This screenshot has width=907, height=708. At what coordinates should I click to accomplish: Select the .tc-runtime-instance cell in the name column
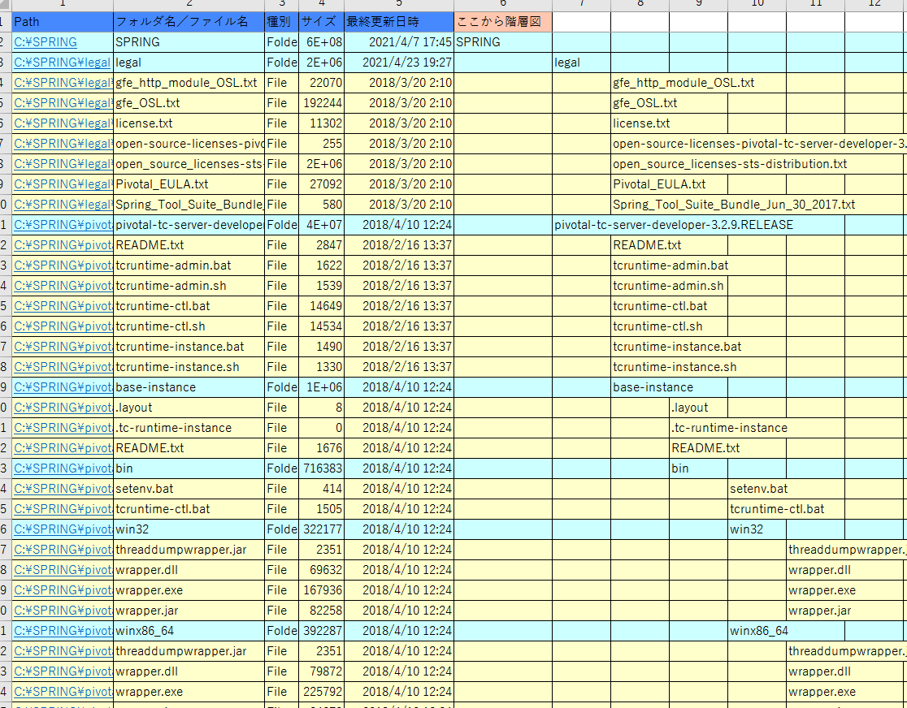[173, 428]
